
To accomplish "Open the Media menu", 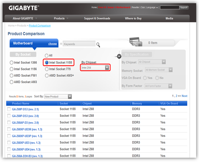I will (169, 18).
